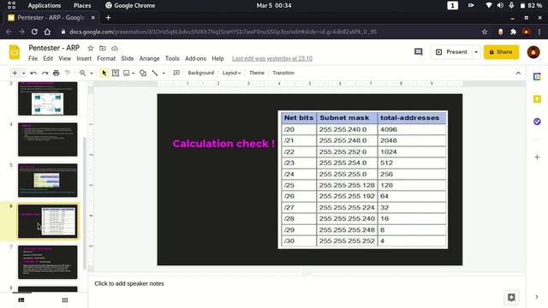Click the zoom magnifier tool
The height and width of the screenshot is (308, 548).
click(82, 73)
